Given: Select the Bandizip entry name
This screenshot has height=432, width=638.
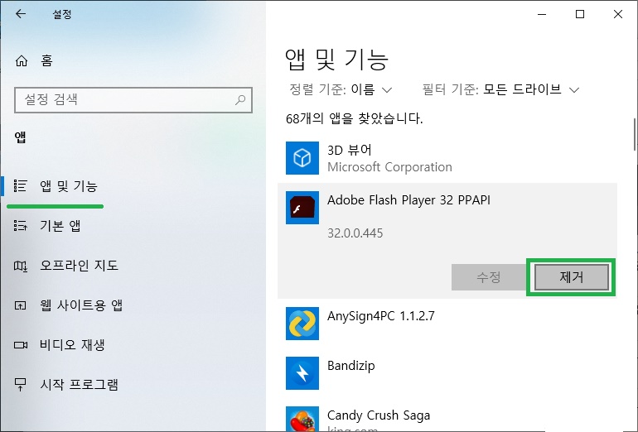Looking at the screenshot, I should 350,366.
